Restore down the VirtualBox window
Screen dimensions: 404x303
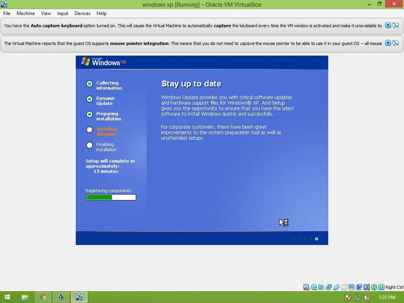tap(380, 4)
